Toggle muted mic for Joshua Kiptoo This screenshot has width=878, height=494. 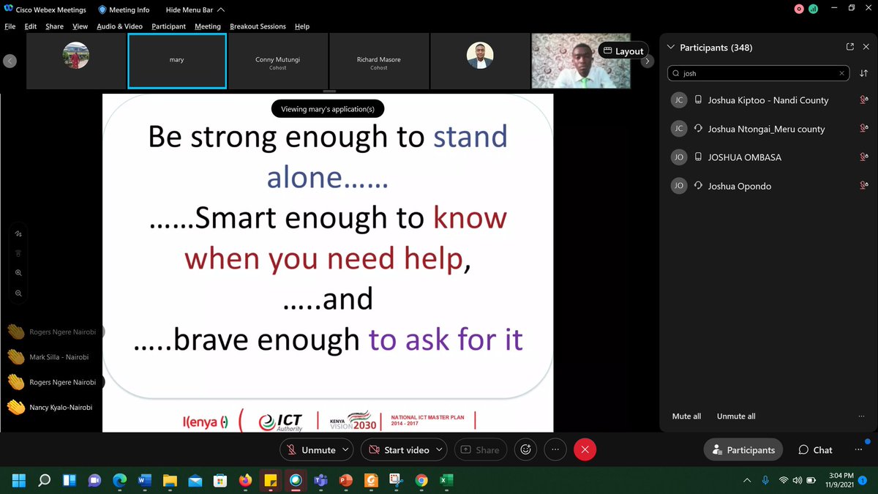click(x=863, y=100)
